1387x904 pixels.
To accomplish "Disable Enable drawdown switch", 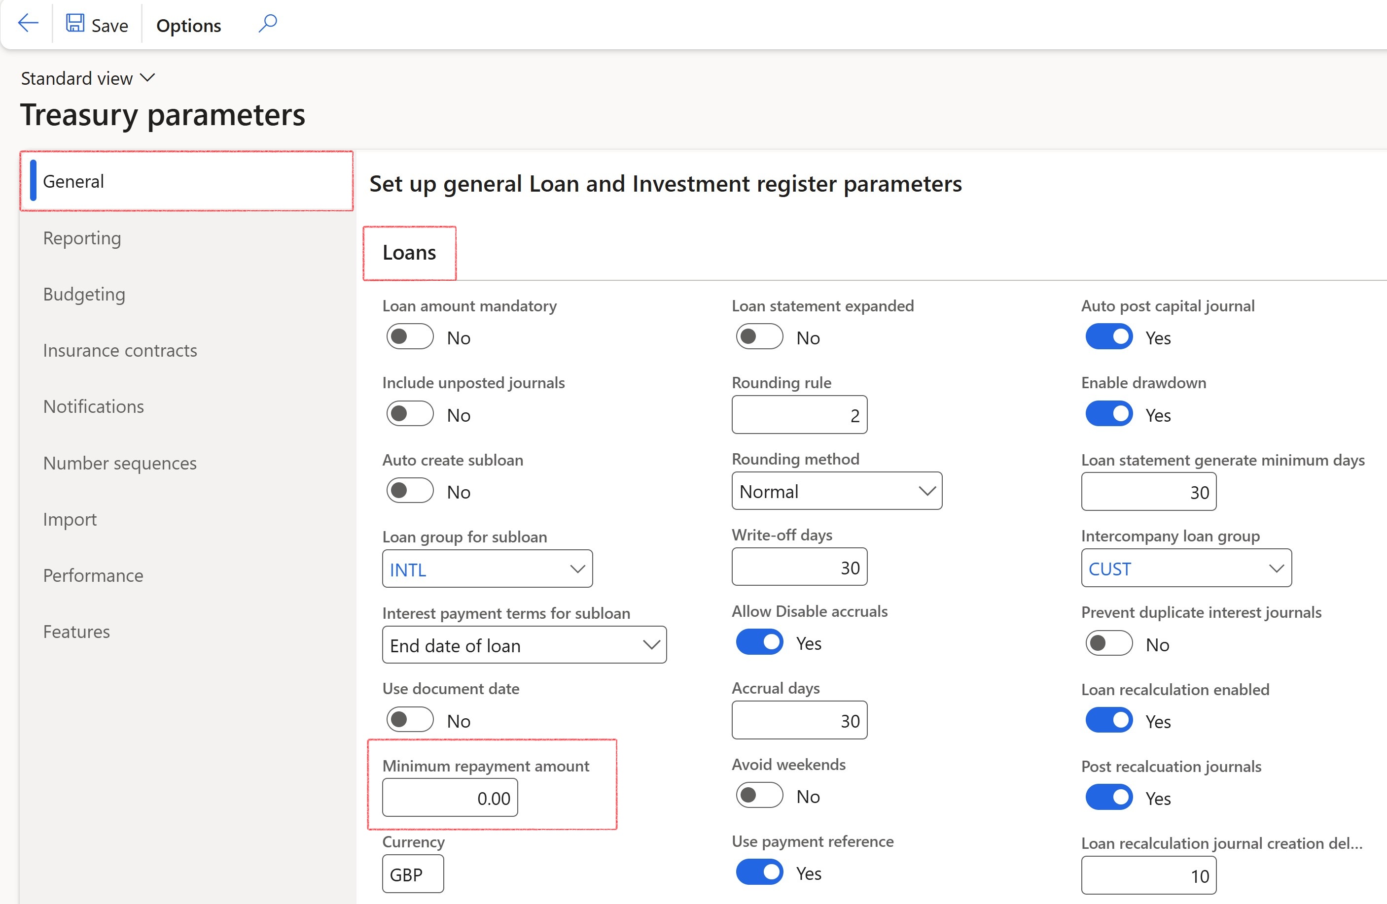I will click(x=1109, y=414).
